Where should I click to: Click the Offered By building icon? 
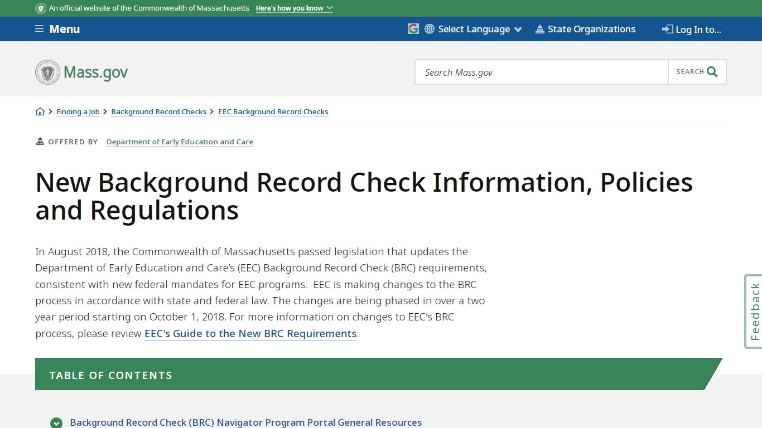pos(40,142)
